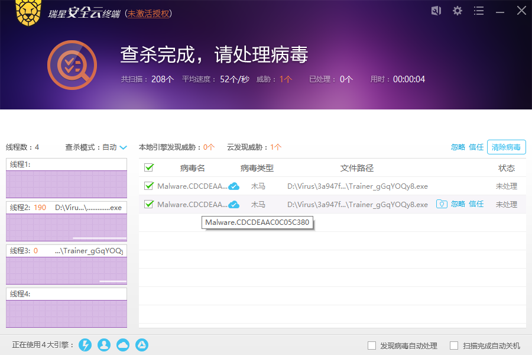The width and height of the screenshot is (532, 355).
Task: Click the orange scan magnifier icon
Action: click(x=72, y=65)
